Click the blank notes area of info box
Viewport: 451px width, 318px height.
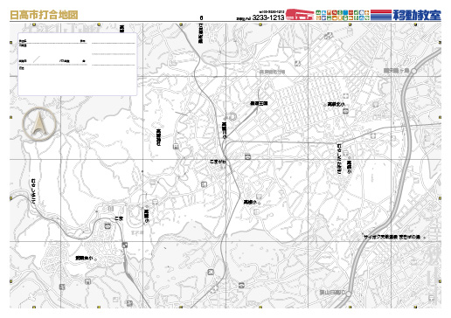point(77,81)
